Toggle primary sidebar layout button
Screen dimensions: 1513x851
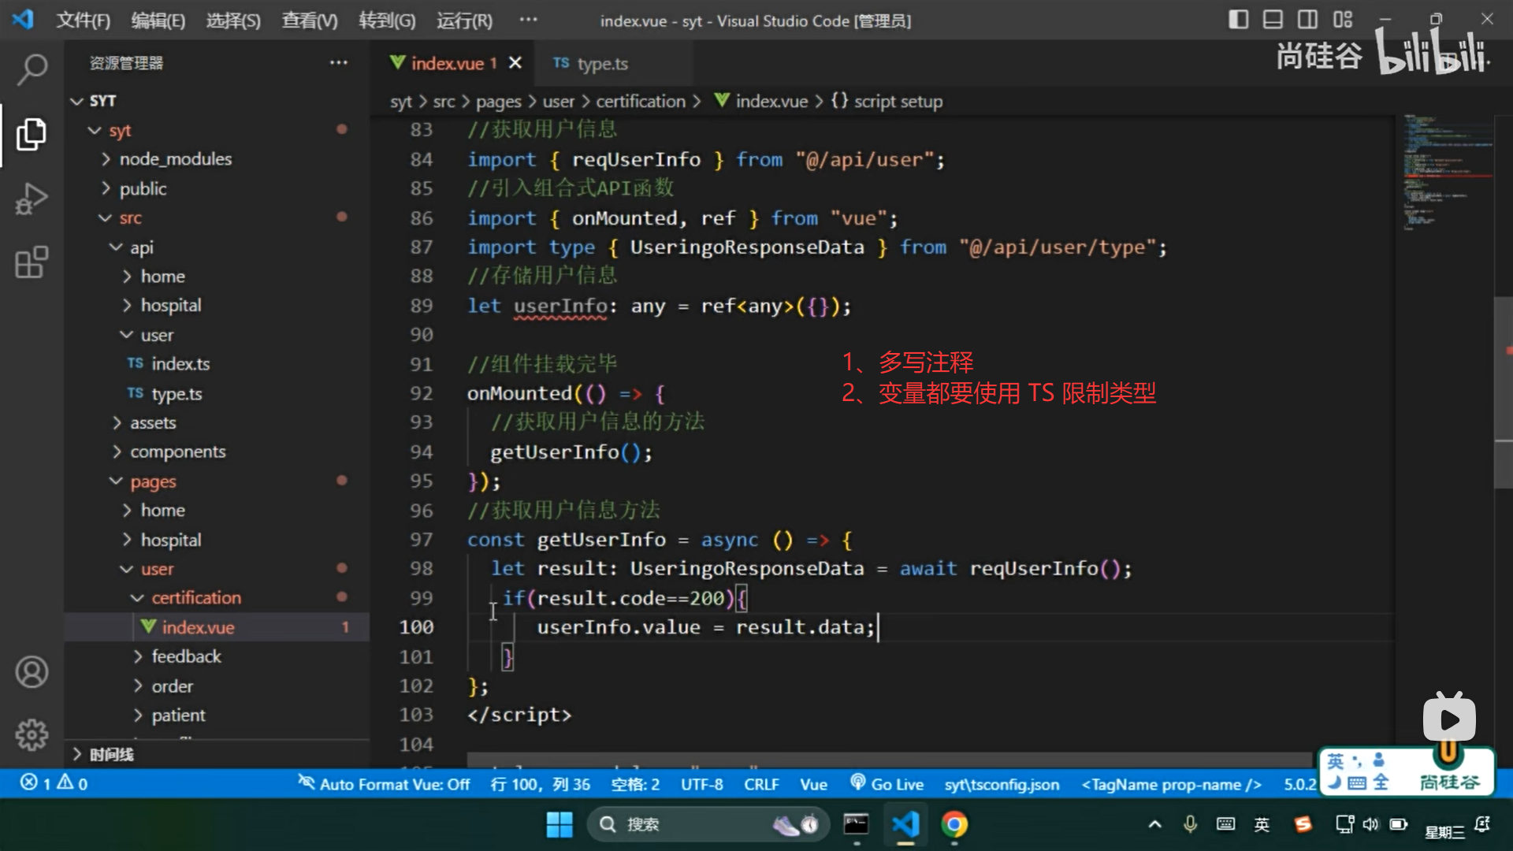pos(1238,20)
